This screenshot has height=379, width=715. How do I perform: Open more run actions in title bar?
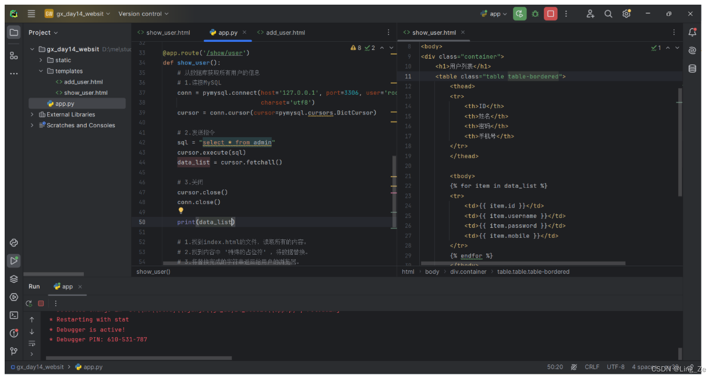[566, 13]
